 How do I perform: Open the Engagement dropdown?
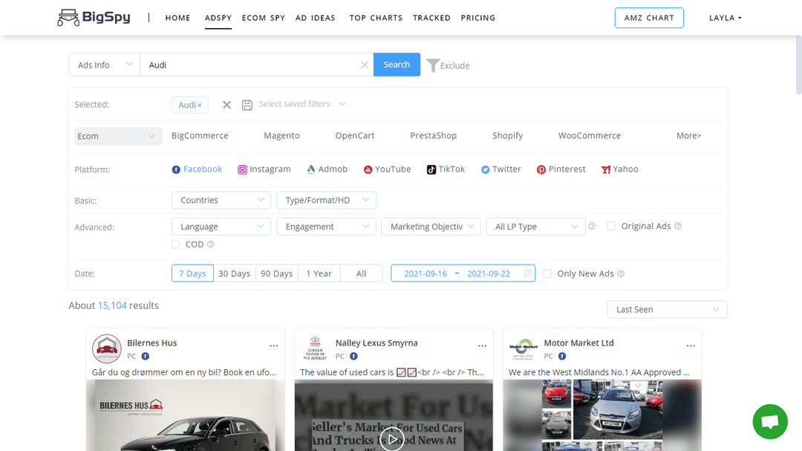(x=326, y=227)
